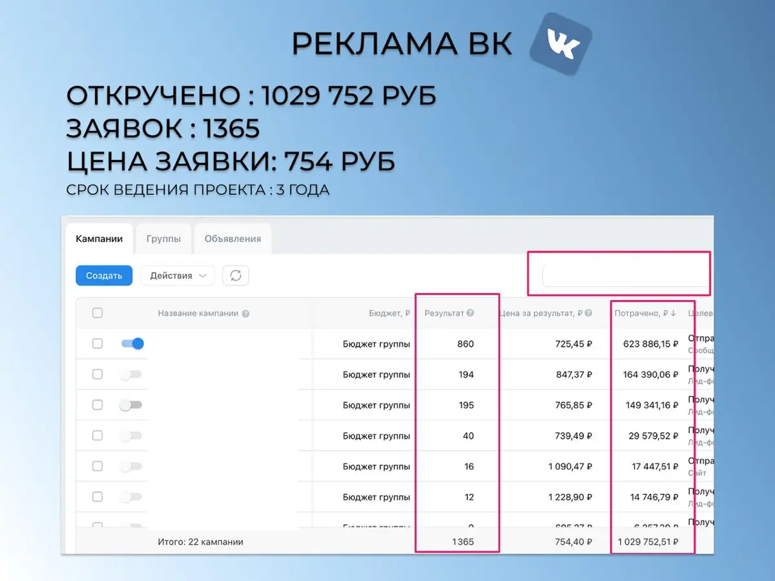Click the Результат column header
The width and height of the screenshot is (775, 581).
coord(444,313)
